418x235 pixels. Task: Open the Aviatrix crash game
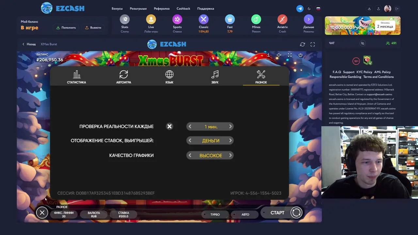[282, 24]
